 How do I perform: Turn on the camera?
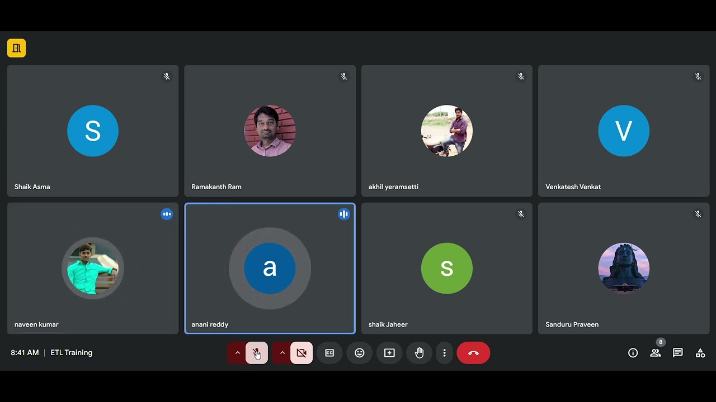[302, 353]
